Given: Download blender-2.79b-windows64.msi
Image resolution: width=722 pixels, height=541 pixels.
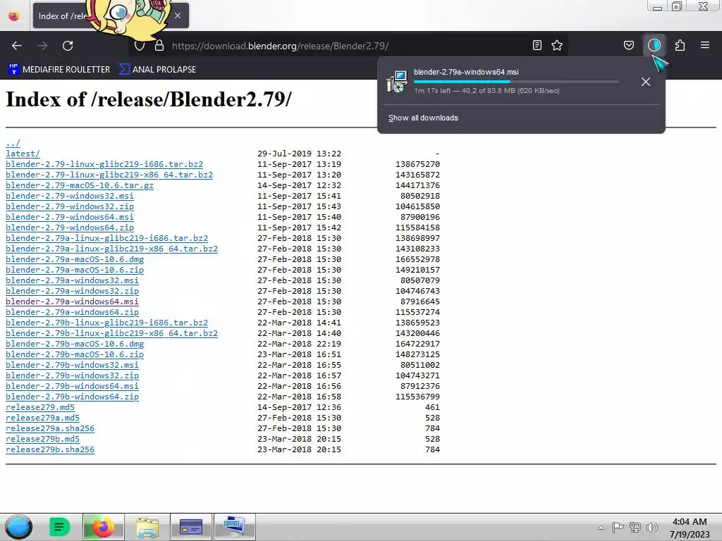Looking at the screenshot, I should pos(72,387).
